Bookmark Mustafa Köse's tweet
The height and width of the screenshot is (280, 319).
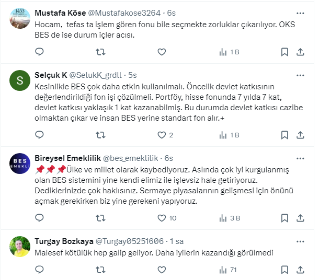coord(284,52)
